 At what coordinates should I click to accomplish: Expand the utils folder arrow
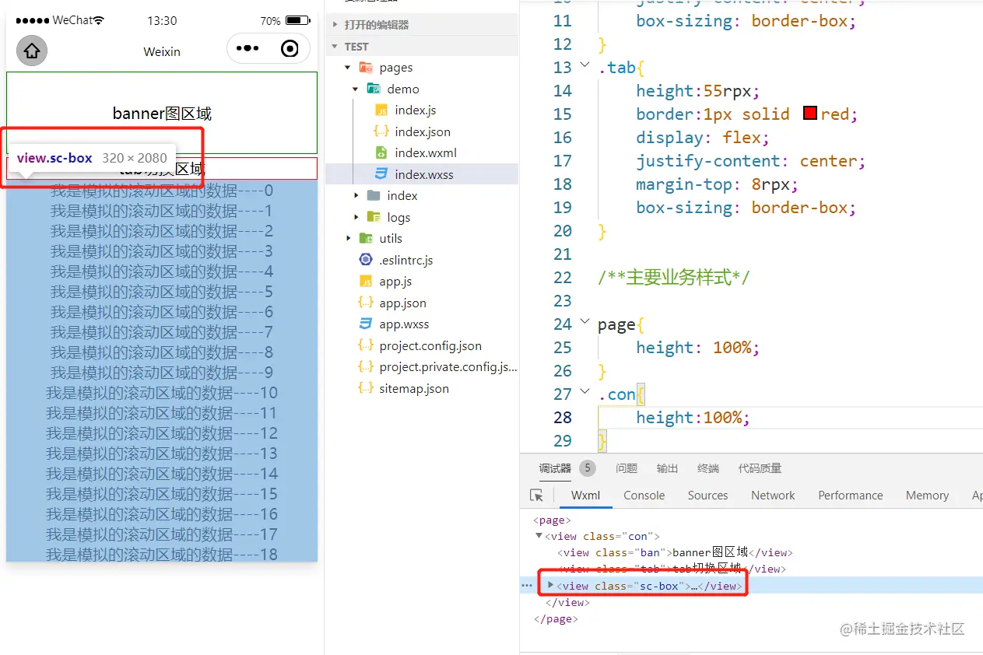348,238
